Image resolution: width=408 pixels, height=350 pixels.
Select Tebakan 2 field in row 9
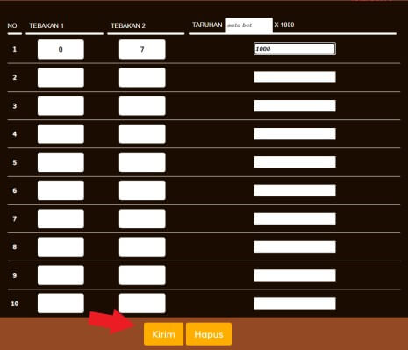pyautogui.click(x=142, y=275)
